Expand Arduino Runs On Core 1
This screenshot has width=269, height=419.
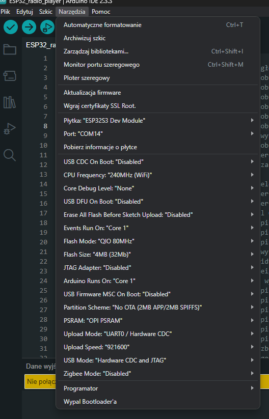(158, 281)
